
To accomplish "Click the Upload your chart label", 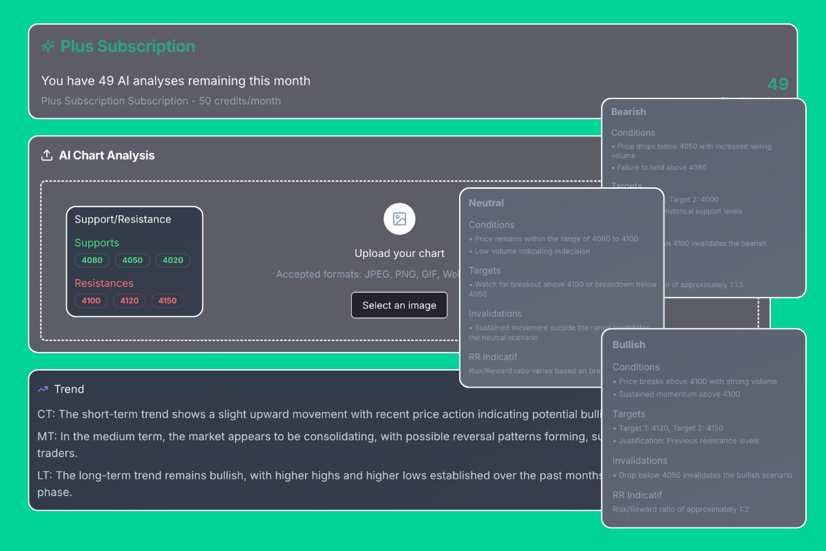I will point(399,253).
